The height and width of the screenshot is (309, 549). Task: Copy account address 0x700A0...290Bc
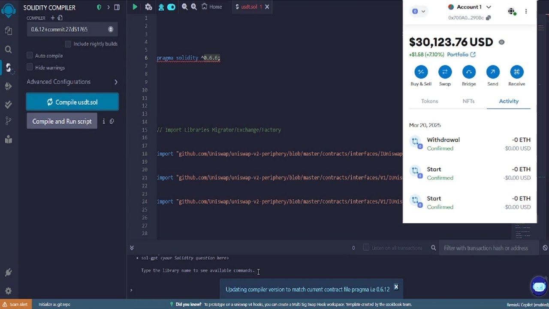489,18
